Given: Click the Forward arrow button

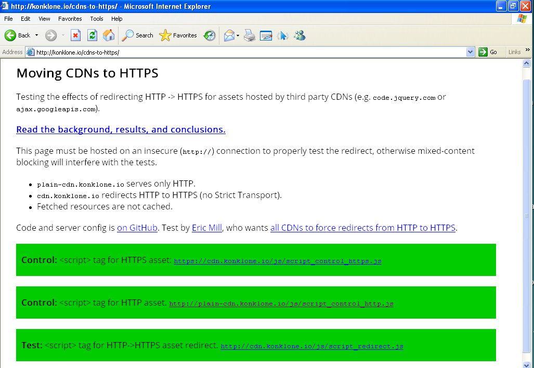Looking at the screenshot, I should 51,35.
